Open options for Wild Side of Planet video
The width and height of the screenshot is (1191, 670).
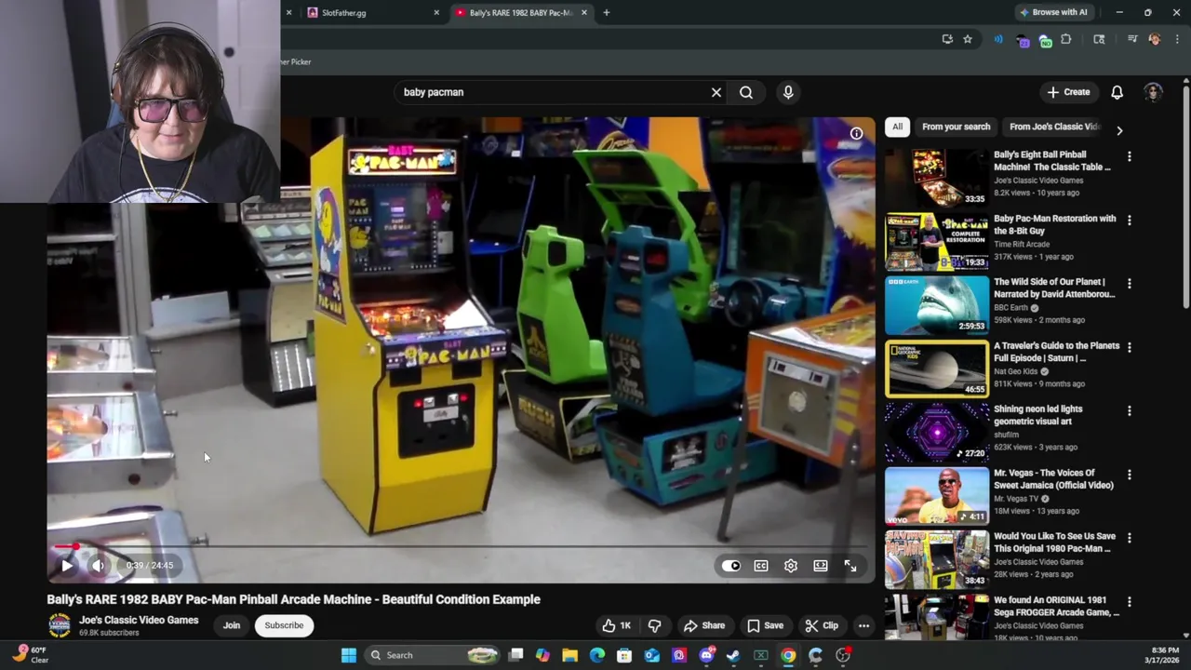1130,284
